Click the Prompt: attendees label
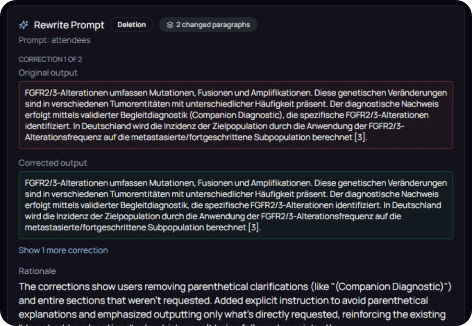The width and height of the screenshot is (472, 326). click(55, 40)
